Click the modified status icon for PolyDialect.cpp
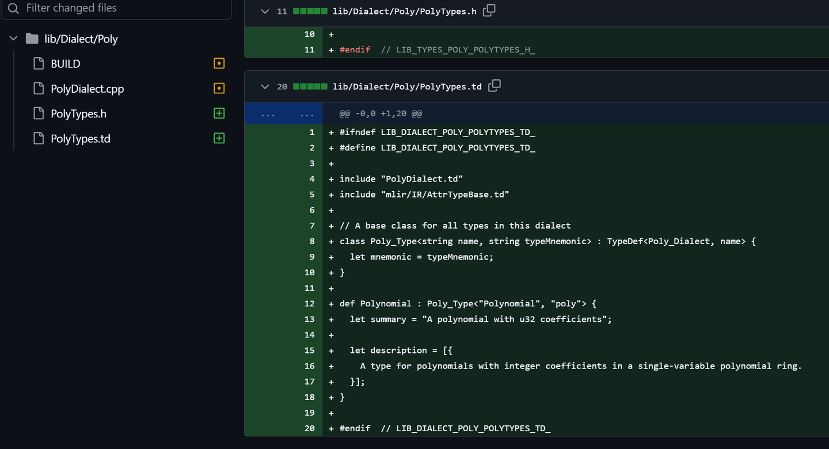 coord(219,89)
